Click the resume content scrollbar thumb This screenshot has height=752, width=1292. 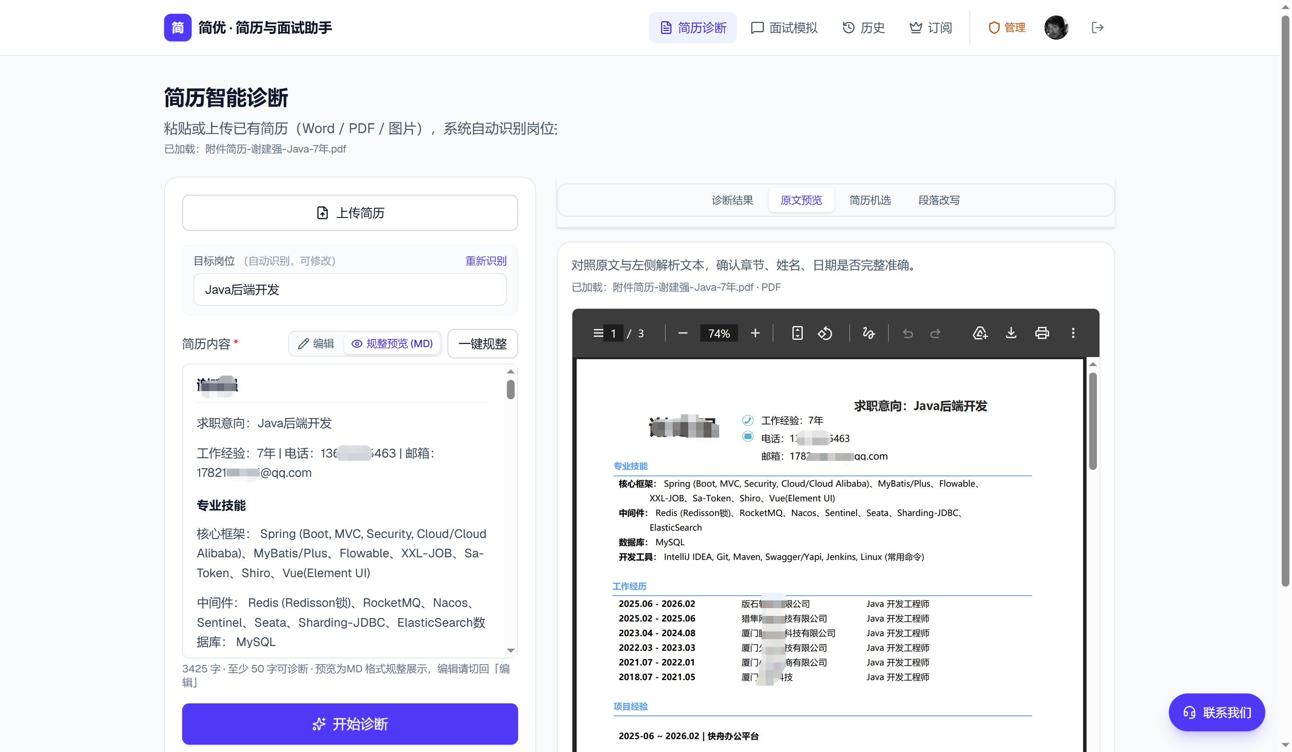pos(510,389)
